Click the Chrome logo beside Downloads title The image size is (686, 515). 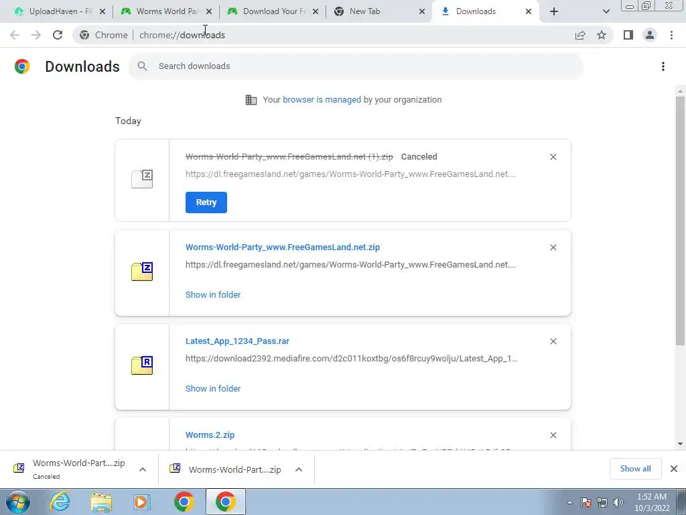pos(22,66)
